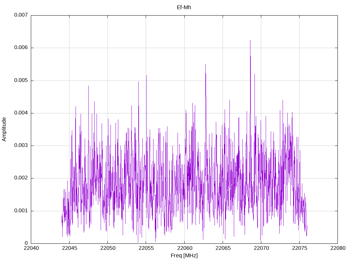Click the x-axis tick label 22045
This screenshot has width=347, height=260.
(x=69, y=248)
